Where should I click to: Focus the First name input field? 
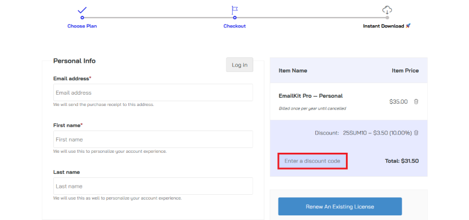pyautogui.click(x=153, y=139)
